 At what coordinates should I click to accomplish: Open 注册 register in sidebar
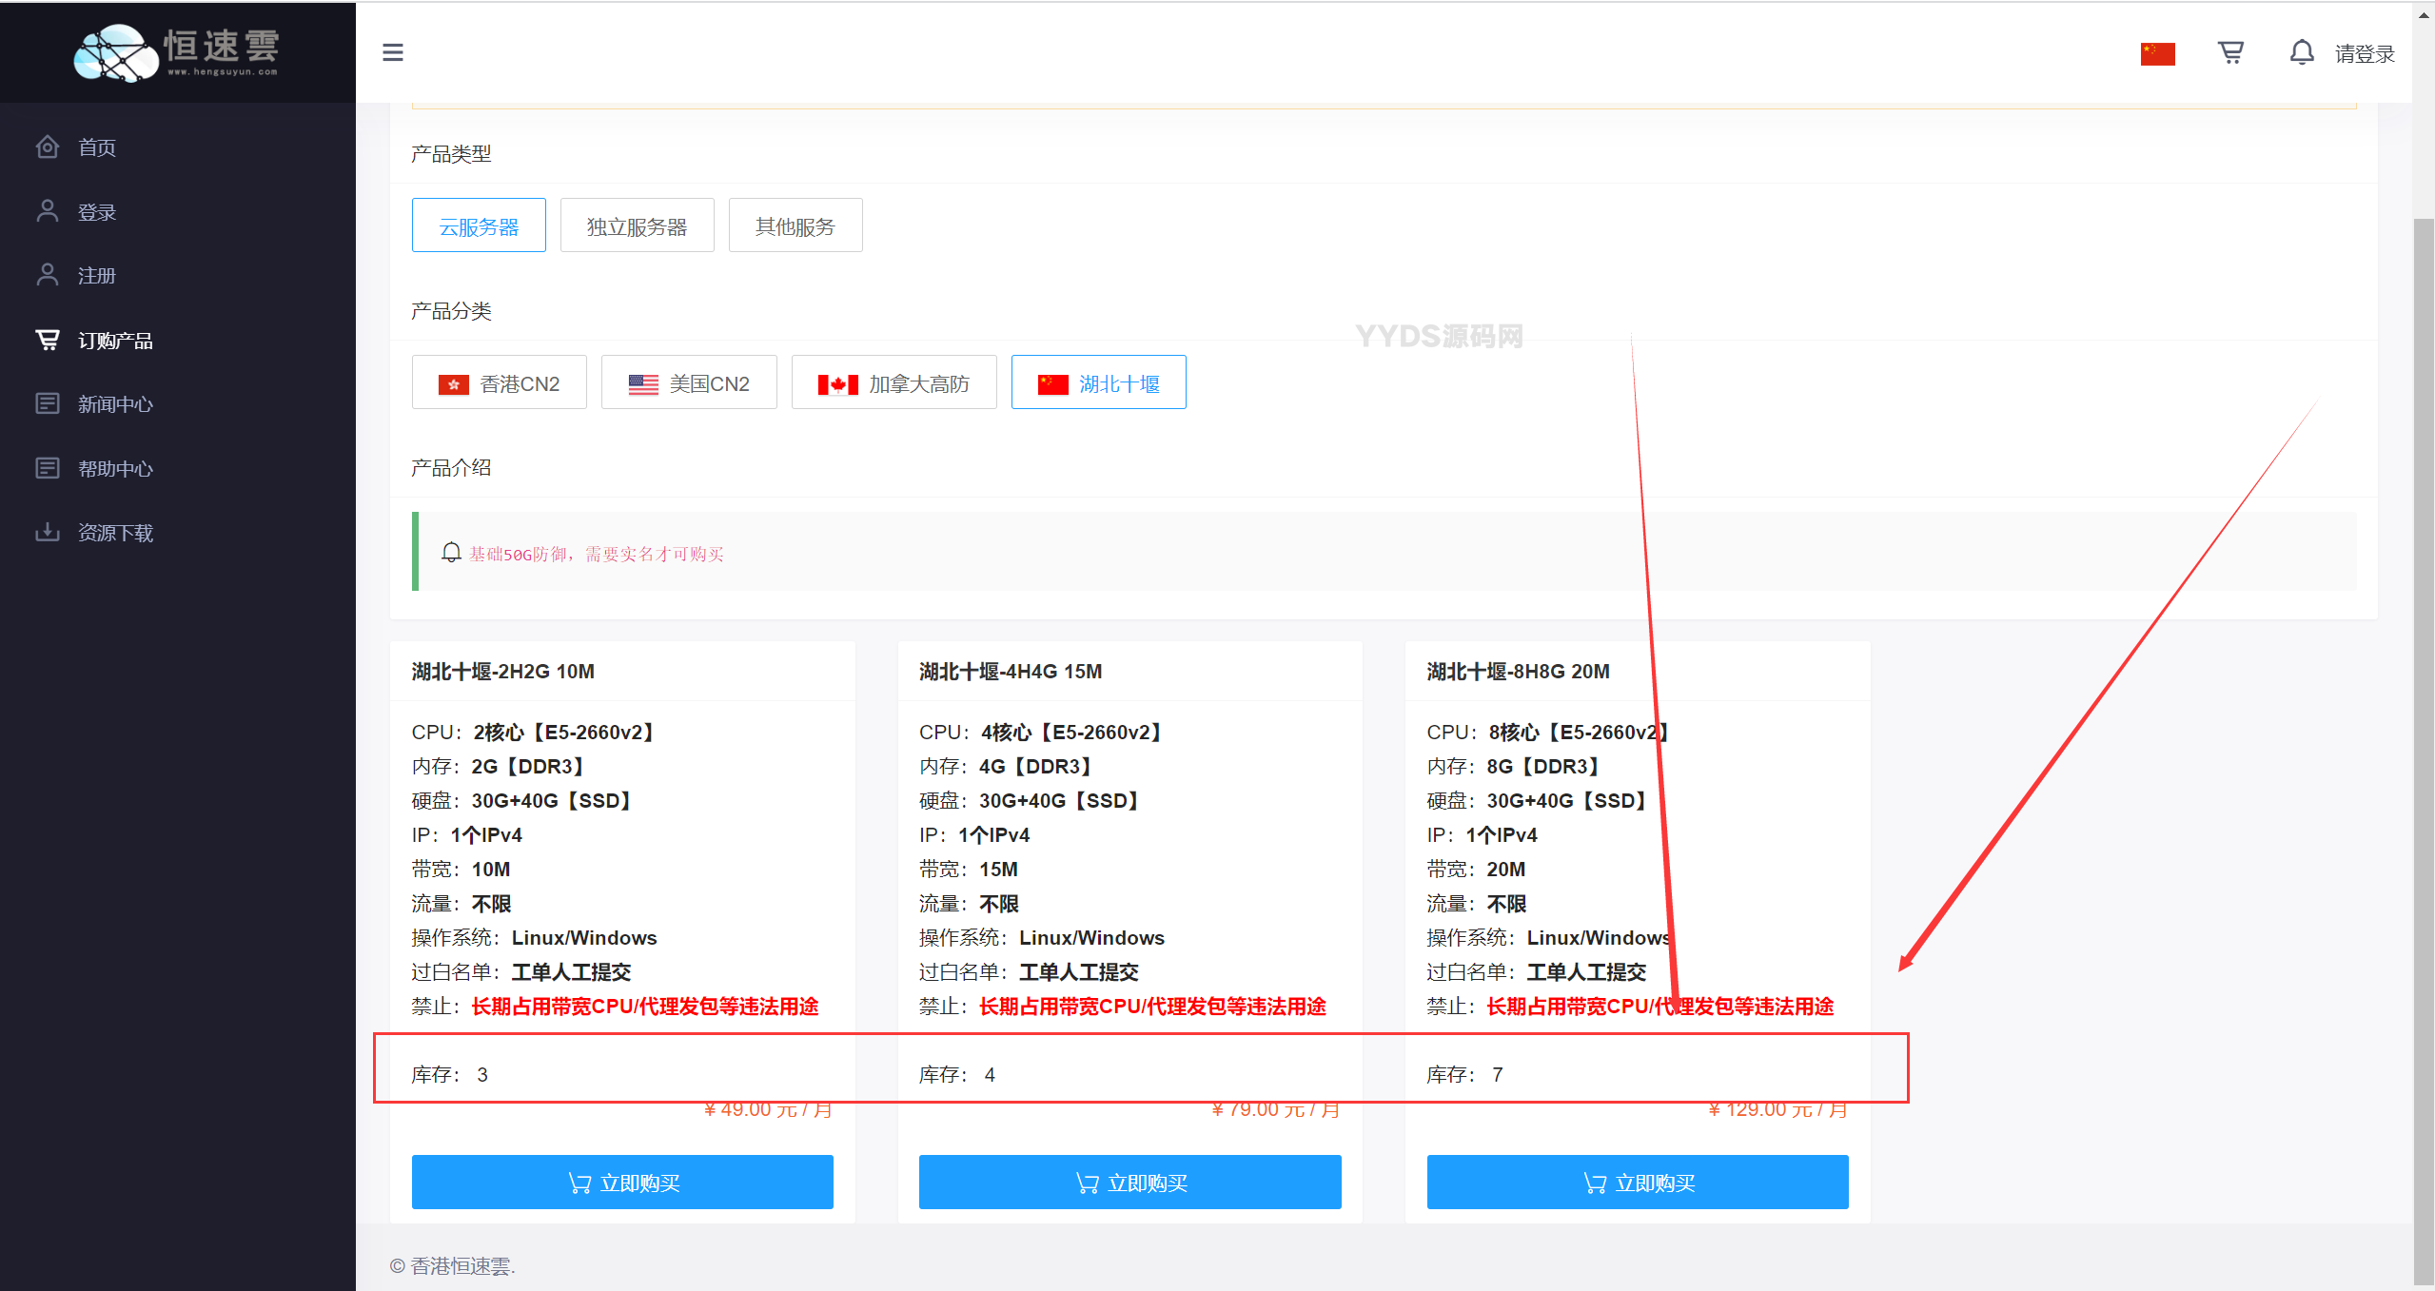click(96, 276)
